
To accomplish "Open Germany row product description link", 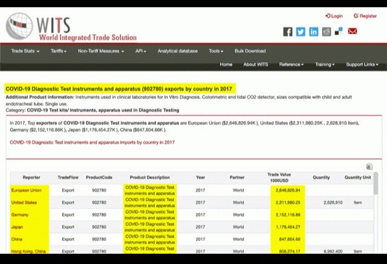I will (149, 214).
